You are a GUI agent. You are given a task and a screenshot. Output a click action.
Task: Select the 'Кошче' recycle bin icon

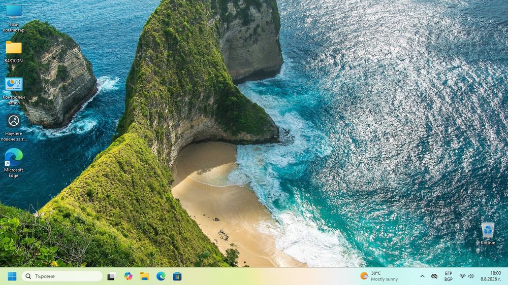click(x=488, y=234)
